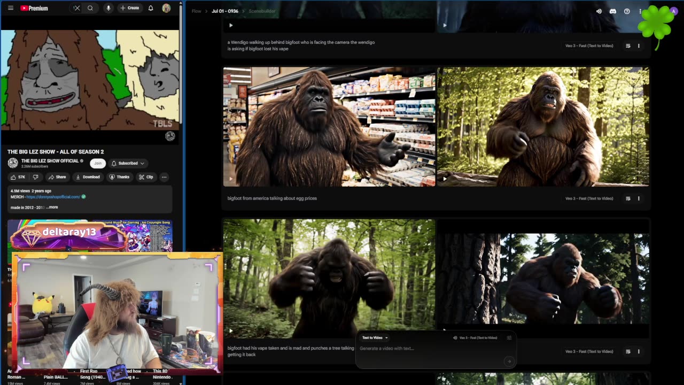Click the Big Lez Show video player
The height and width of the screenshot is (385, 684).
tap(90, 80)
